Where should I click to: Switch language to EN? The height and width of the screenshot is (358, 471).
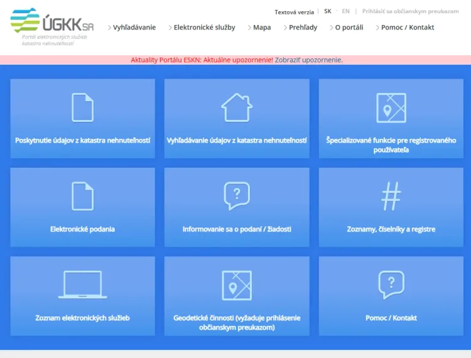tap(345, 11)
